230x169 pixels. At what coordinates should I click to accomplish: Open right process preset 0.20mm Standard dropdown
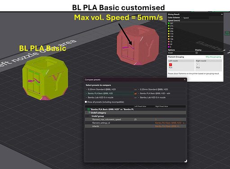pos(162,89)
